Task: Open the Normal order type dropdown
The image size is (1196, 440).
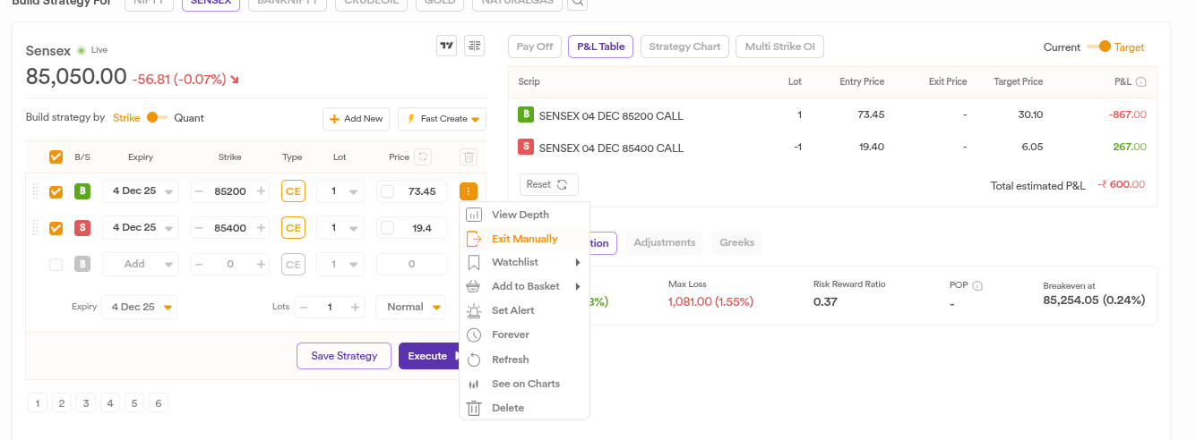Action: (x=411, y=308)
